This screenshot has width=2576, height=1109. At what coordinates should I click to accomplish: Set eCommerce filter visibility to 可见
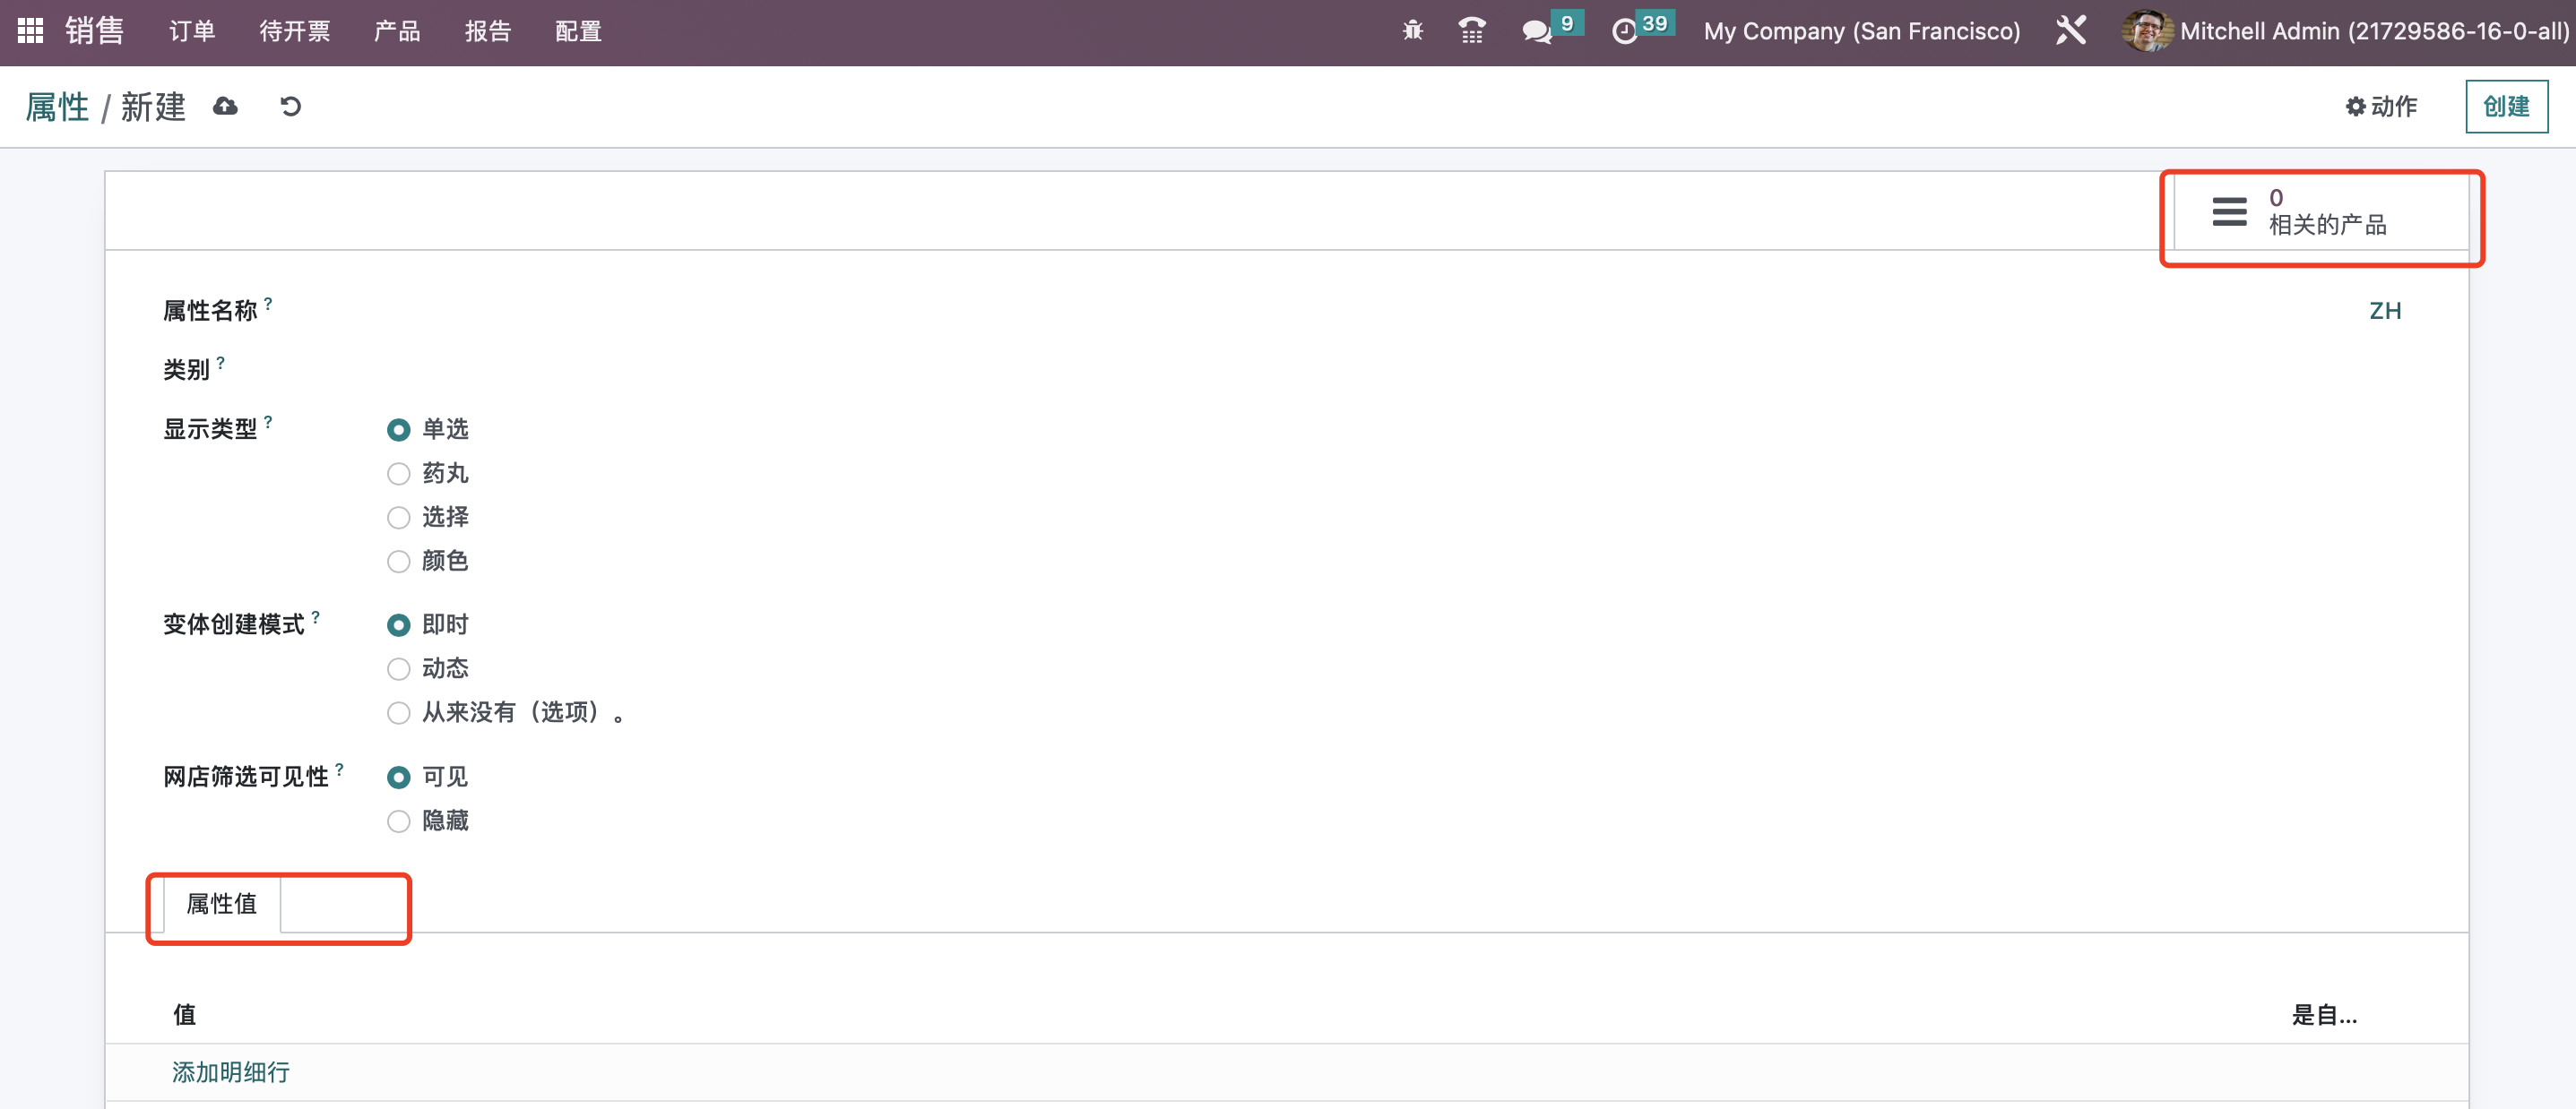tap(398, 778)
